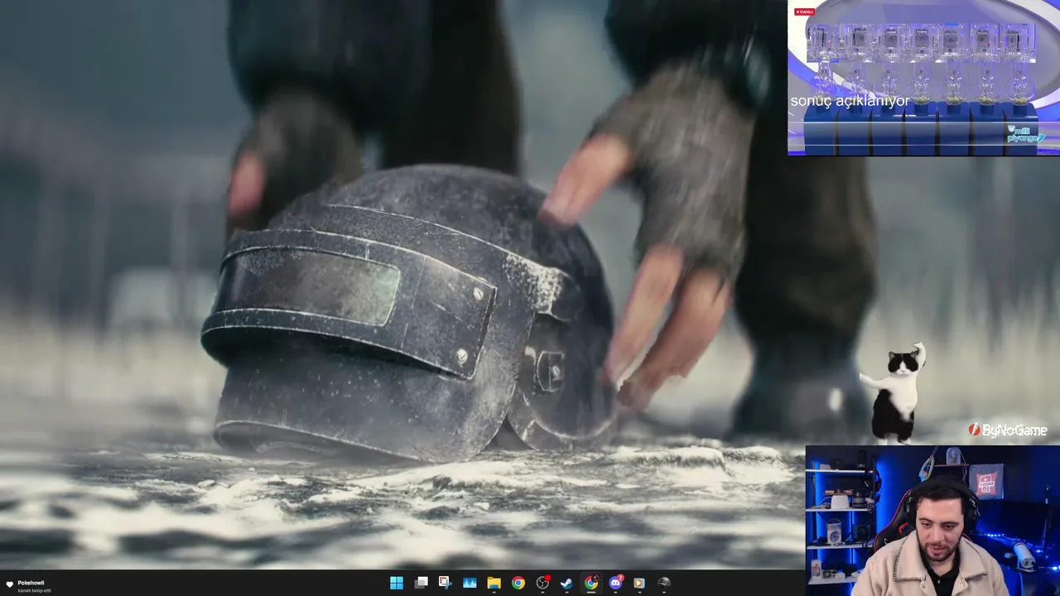Open the Windows Start menu

pos(397,583)
